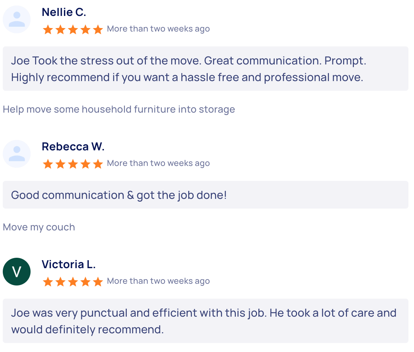Click the fifth star in Rebecca W.'s rating

98,164
